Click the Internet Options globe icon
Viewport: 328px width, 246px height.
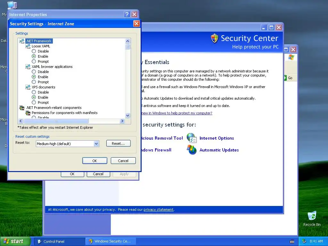[x=192, y=138]
